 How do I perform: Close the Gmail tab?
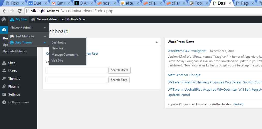[69, 3]
